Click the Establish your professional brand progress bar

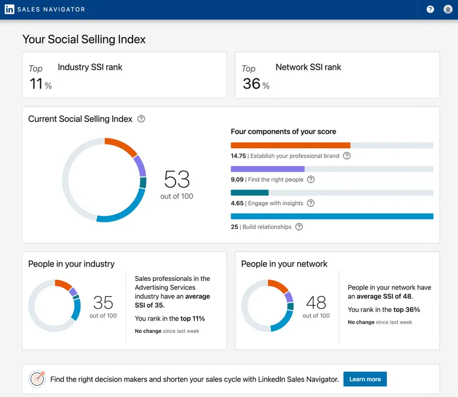(x=332, y=145)
